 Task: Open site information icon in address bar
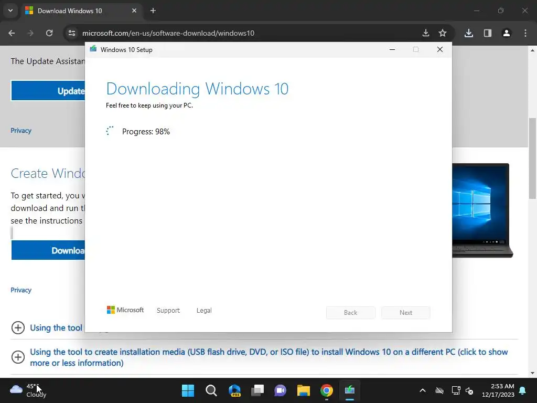(x=72, y=33)
